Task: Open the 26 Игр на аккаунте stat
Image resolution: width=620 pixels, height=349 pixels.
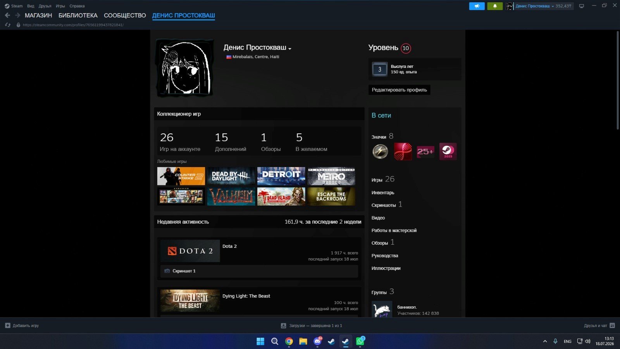Action: (x=180, y=142)
